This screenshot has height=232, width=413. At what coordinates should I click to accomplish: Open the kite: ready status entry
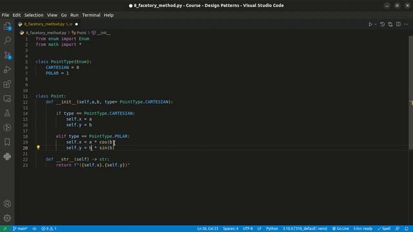pos(363,229)
